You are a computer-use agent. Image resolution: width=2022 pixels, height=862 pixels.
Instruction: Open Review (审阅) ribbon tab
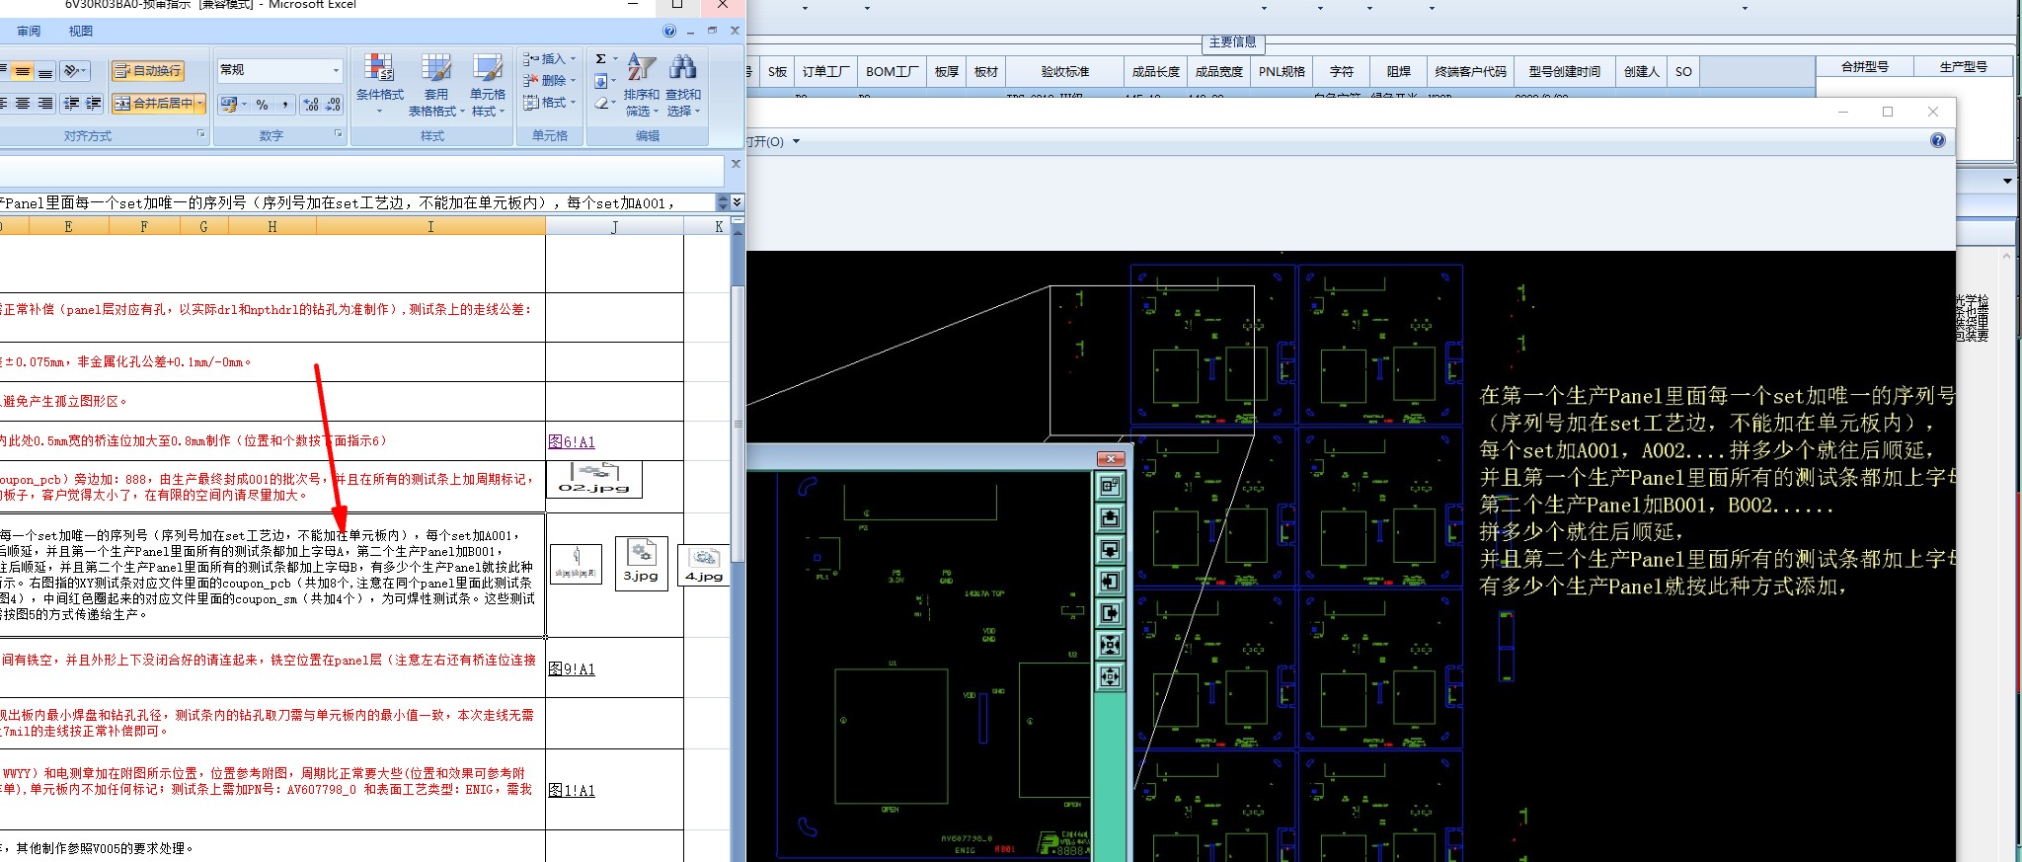tap(29, 32)
